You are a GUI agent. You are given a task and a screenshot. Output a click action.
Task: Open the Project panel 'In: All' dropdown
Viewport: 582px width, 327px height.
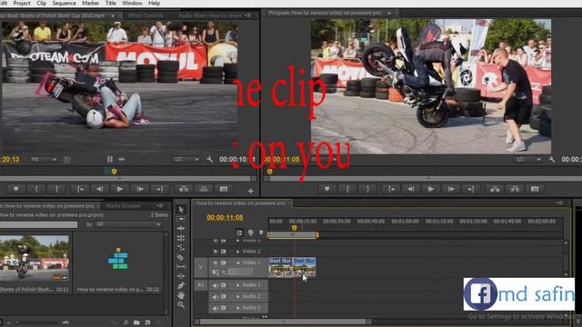point(128,224)
